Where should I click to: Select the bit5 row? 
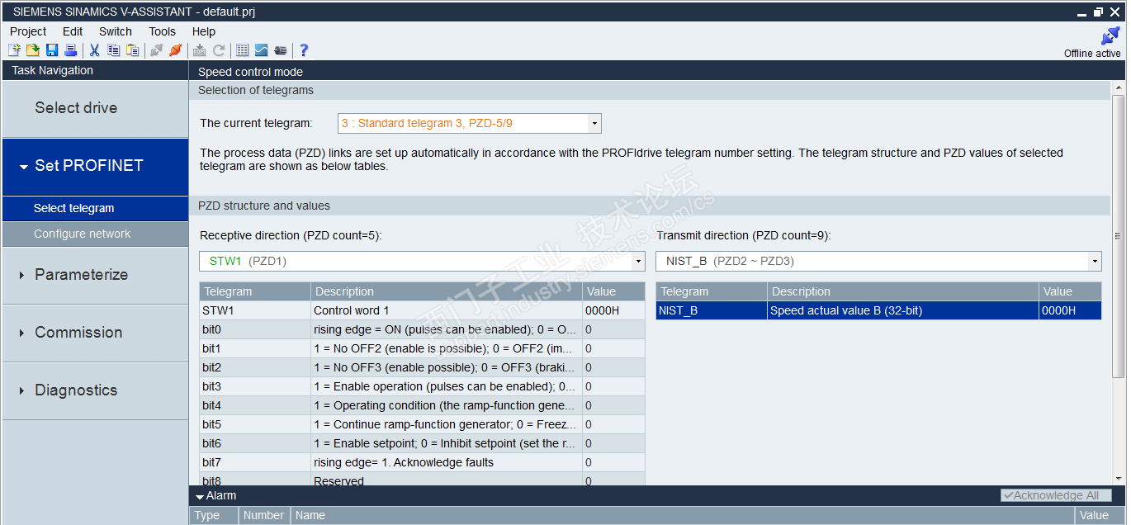coord(422,424)
